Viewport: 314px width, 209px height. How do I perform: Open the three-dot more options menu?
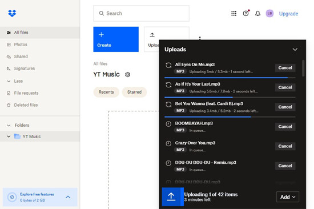click(x=200, y=38)
